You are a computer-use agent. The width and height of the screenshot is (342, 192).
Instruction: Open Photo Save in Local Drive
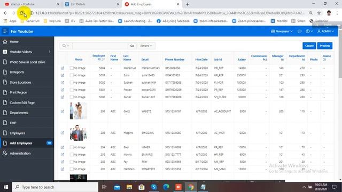27,62
